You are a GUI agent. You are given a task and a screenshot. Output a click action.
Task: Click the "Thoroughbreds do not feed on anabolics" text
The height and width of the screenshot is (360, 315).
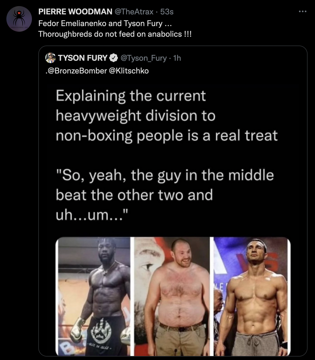[x=115, y=34]
